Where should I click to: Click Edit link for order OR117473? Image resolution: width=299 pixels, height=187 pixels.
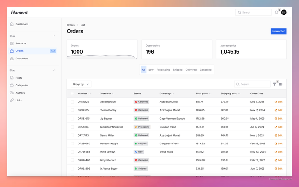(x=278, y=135)
